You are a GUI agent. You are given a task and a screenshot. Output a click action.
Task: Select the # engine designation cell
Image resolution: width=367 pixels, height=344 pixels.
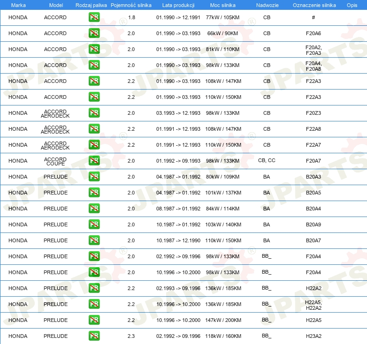click(x=313, y=17)
